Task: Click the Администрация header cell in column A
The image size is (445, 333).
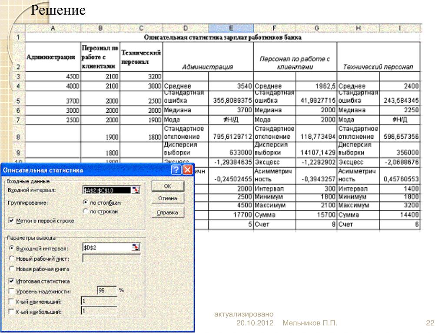Action: tap(53, 57)
